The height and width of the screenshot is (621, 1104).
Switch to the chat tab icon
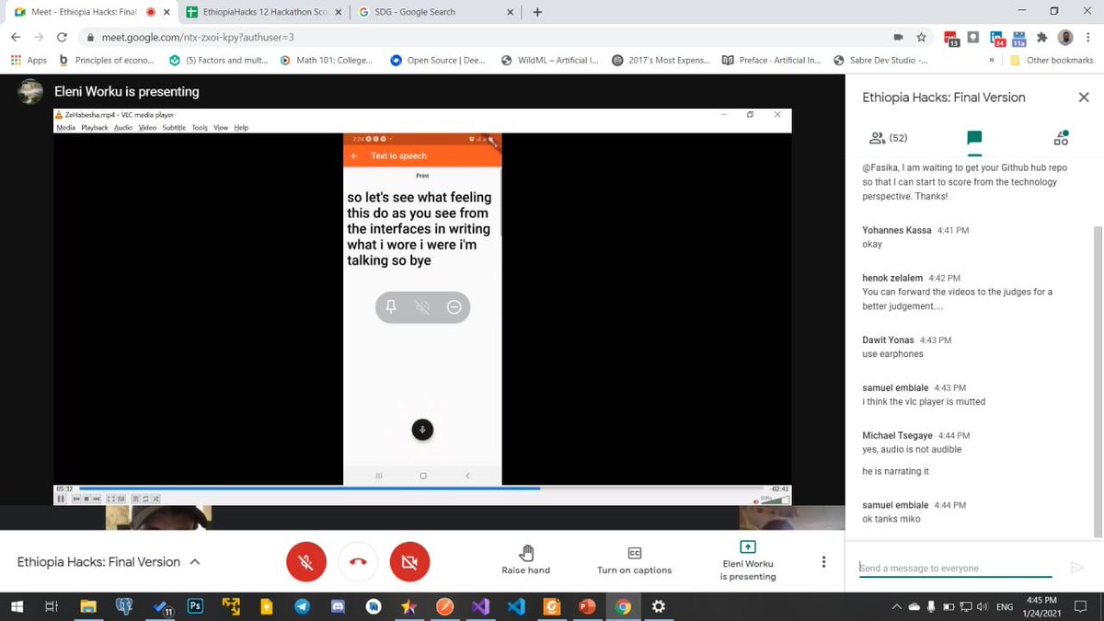tap(974, 138)
